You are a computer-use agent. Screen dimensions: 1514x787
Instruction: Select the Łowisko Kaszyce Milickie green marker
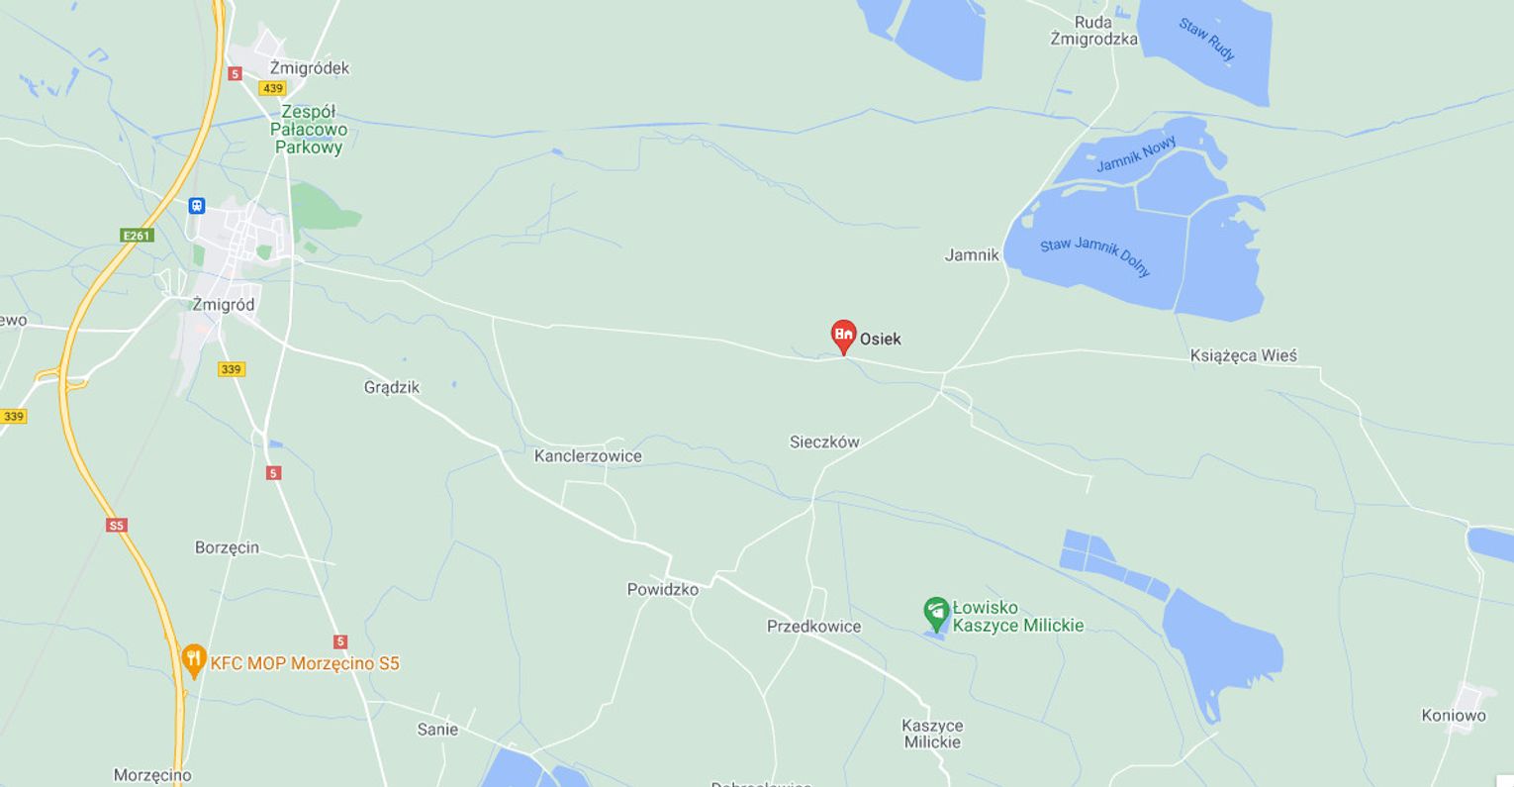coord(936,614)
